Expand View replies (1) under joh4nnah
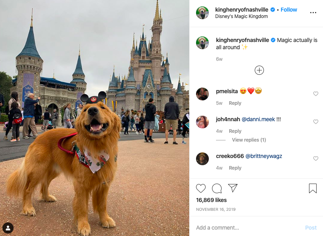This screenshot has width=323, height=236. tap(249, 140)
